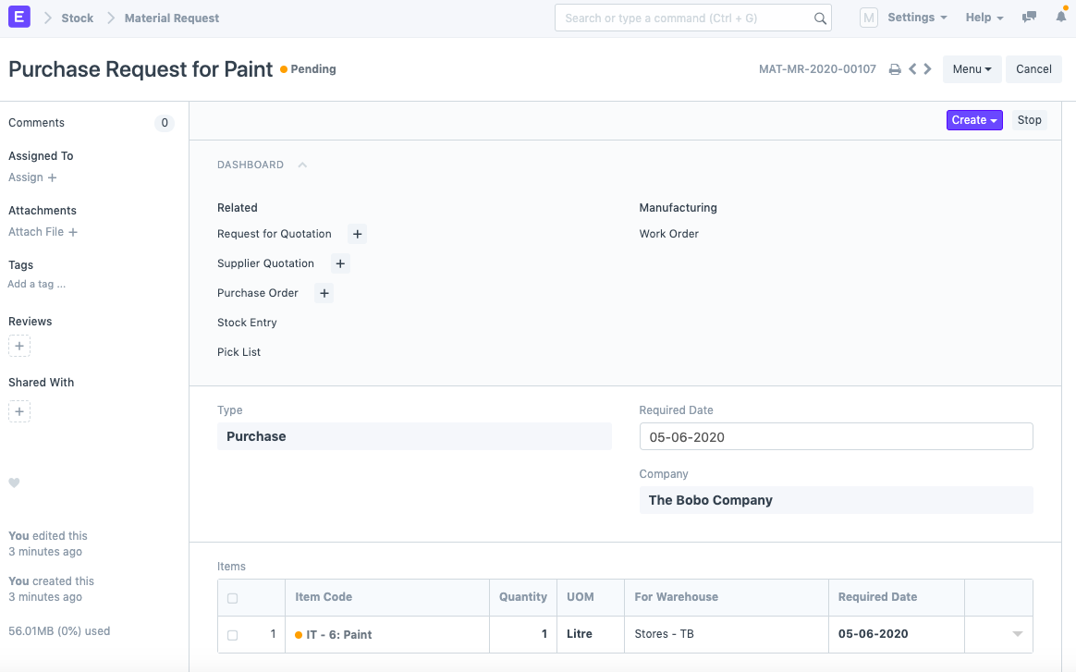Click the print icon
1076x672 pixels.
pyautogui.click(x=894, y=69)
